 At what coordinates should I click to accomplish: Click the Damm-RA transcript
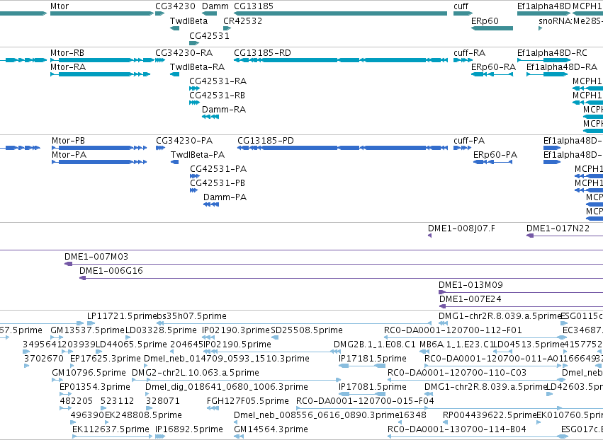point(210,117)
